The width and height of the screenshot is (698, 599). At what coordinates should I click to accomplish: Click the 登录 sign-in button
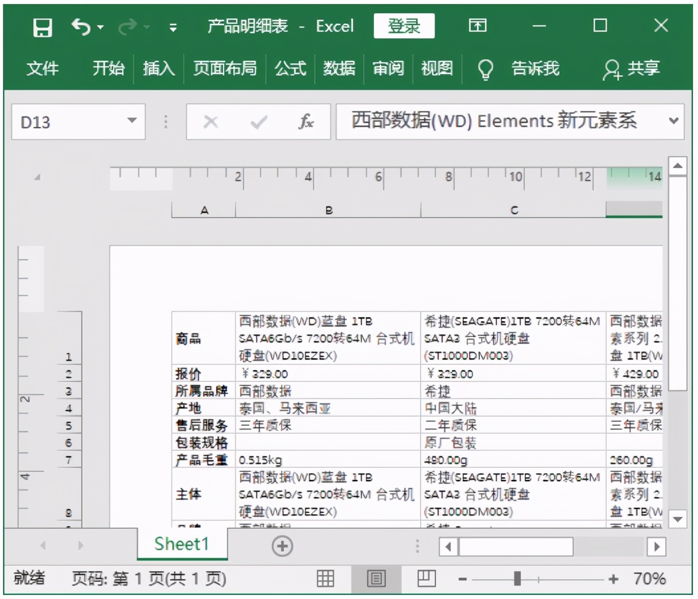coord(404,26)
